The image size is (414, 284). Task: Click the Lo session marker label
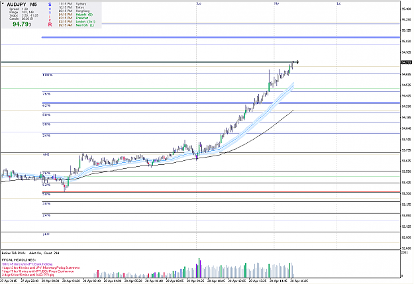point(199,3)
